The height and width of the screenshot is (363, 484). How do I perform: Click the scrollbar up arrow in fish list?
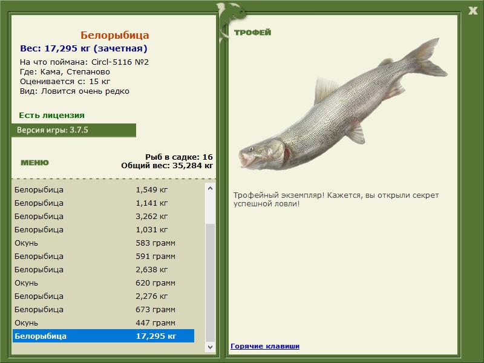pyautogui.click(x=210, y=188)
